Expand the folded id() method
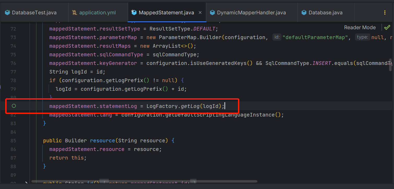Image resolution: width=394 pixels, height=189 pixels. click(x=26, y=183)
